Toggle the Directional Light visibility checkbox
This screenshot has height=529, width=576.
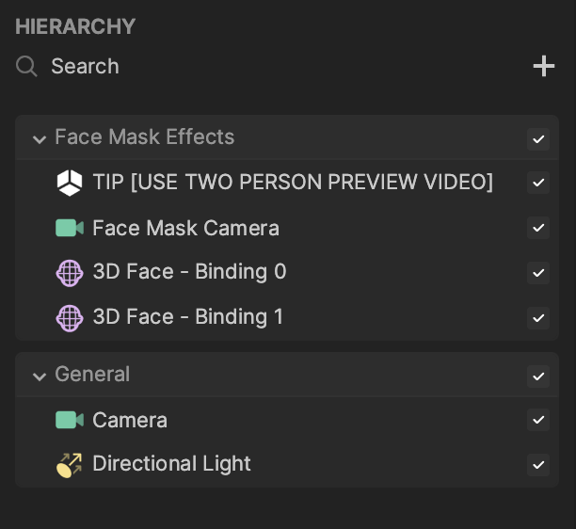pyautogui.click(x=538, y=465)
